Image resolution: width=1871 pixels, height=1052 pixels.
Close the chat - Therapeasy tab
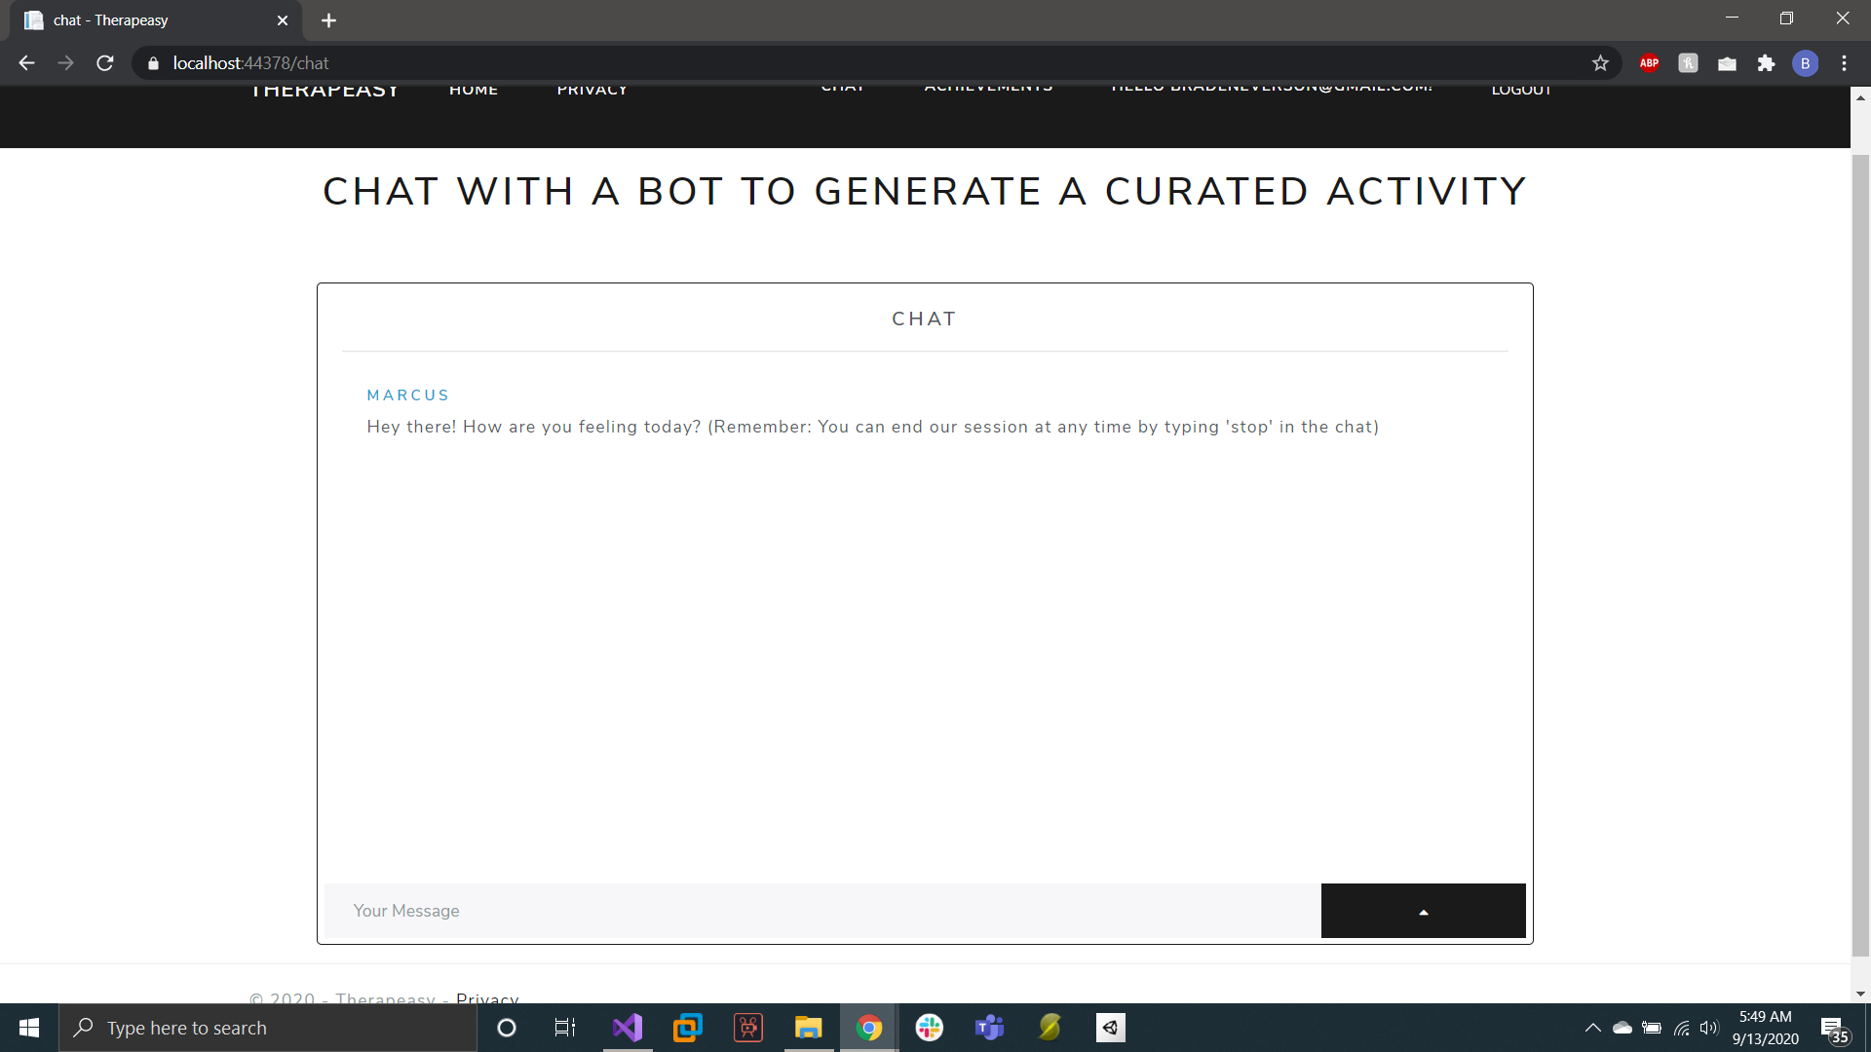[x=283, y=20]
